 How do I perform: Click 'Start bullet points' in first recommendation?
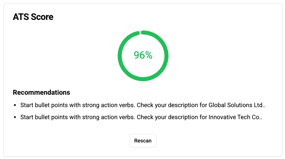(x=44, y=105)
